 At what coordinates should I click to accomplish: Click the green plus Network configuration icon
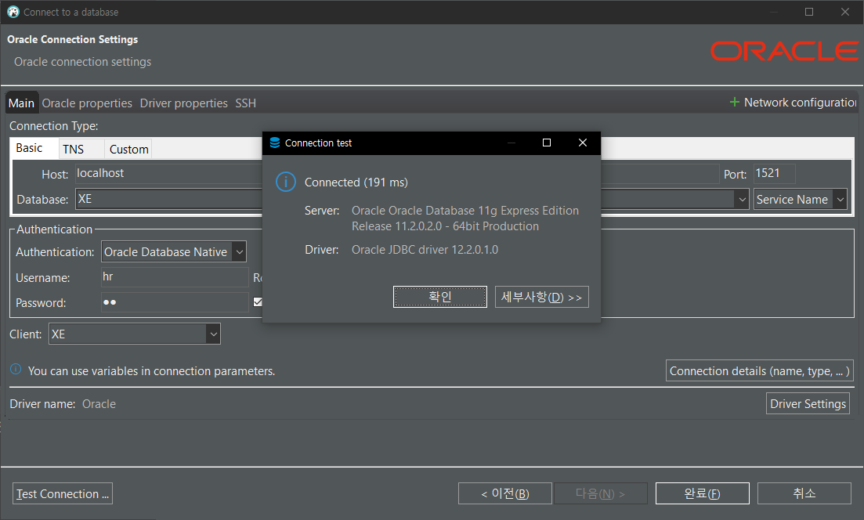[x=734, y=102]
